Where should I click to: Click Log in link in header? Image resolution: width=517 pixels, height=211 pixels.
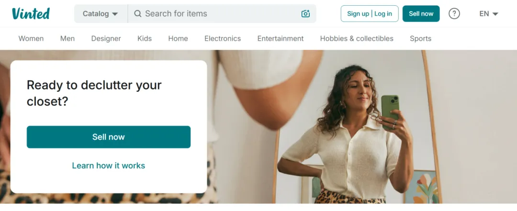[383, 13]
